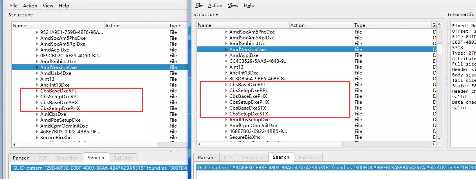
Task: Select AmdUsb4Dxe in left window tree
Action: [x=56, y=73]
